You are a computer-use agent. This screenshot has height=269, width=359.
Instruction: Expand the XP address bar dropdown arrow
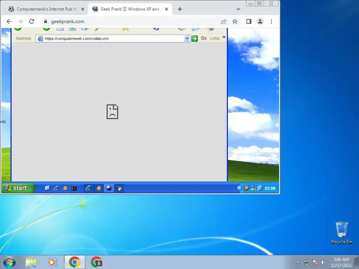pos(187,39)
